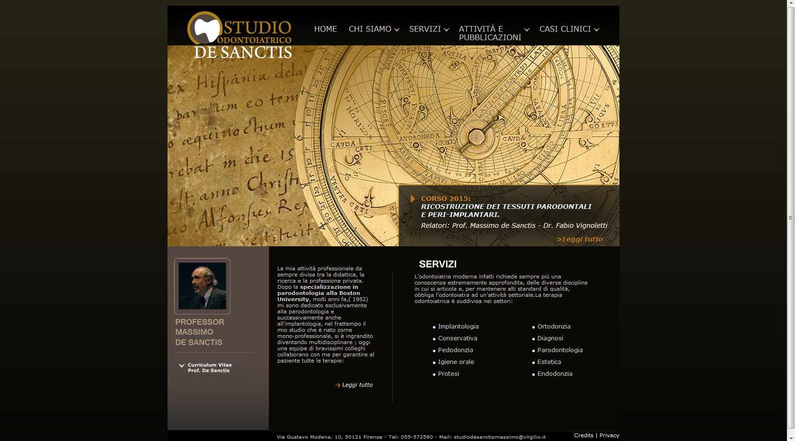
Task: Click the orange arrow beside Leggi tutto
Action: [338, 385]
